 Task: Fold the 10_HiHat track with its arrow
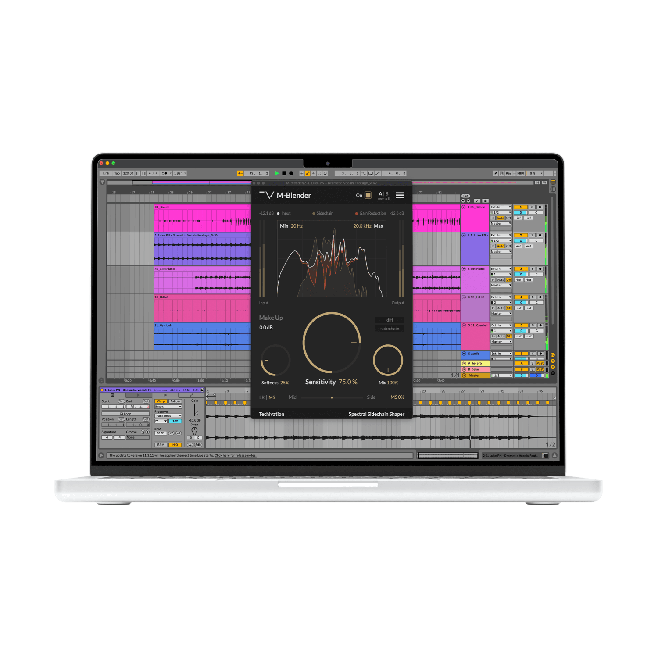click(x=464, y=297)
